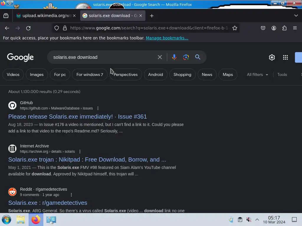
Task: Click the github.com MalwareDatabase breadcrumb URL
Action: [x=56, y=108]
